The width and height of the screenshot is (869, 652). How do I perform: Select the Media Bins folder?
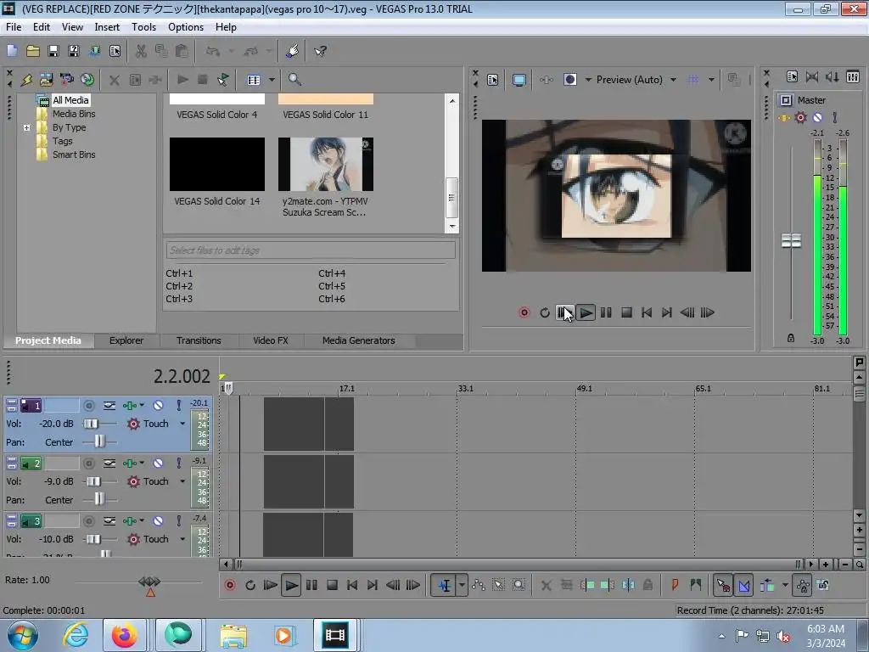coord(74,114)
